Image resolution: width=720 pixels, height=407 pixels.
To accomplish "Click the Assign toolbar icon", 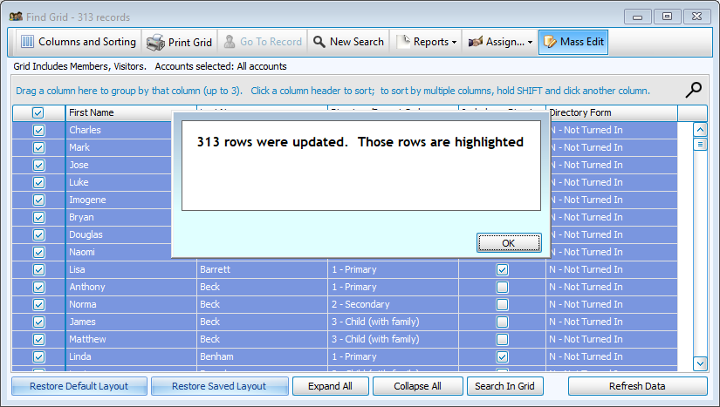I will (476, 42).
